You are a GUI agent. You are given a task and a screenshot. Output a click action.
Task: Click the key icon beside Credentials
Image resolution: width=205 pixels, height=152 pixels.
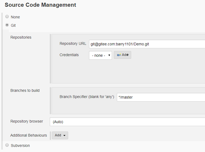tap(119, 55)
